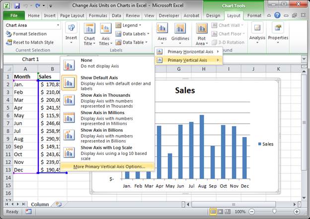Select the Sales legend entry

tap(266, 144)
